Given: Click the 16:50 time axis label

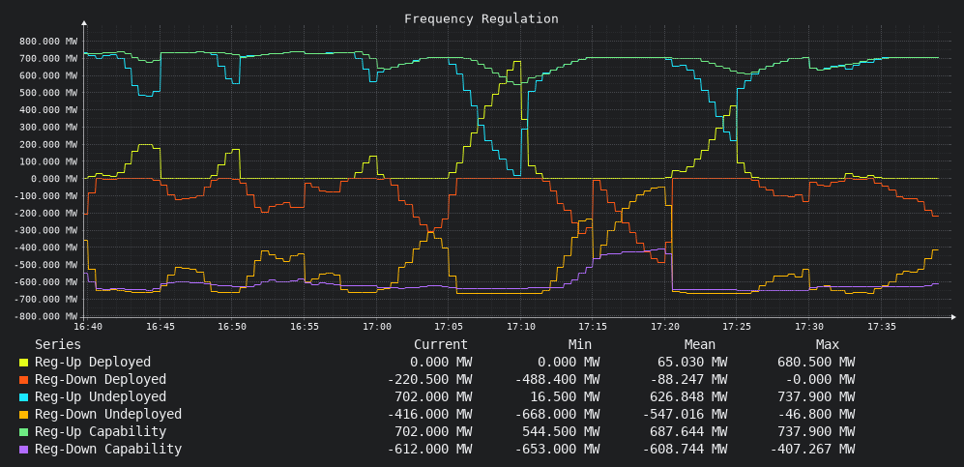Looking at the screenshot, I should coord(231,328).
